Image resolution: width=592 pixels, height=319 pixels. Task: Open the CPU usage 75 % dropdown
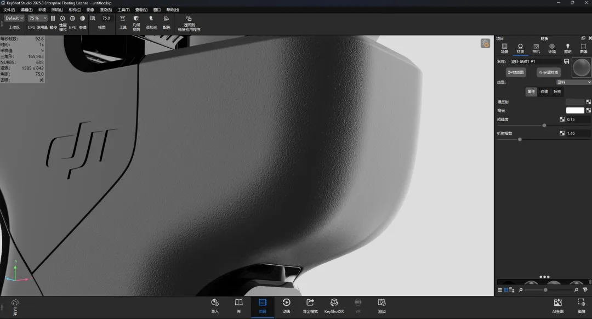[x=38, y=18]
